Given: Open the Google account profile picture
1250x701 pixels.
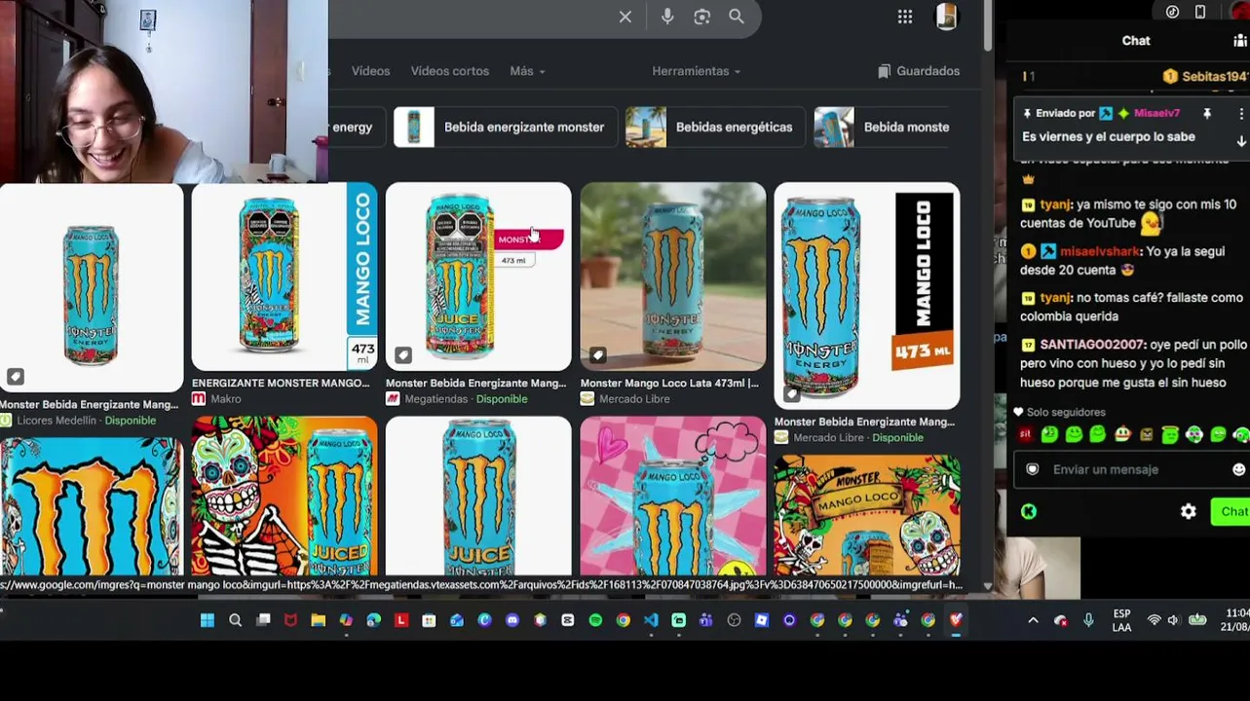Looking at the screenshot, I should coord(947,17).
